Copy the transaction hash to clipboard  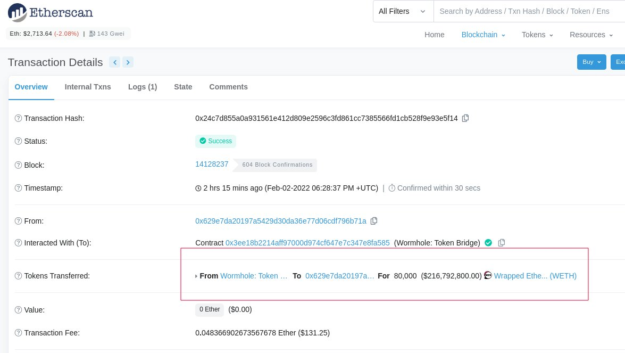tap(465, 118)
